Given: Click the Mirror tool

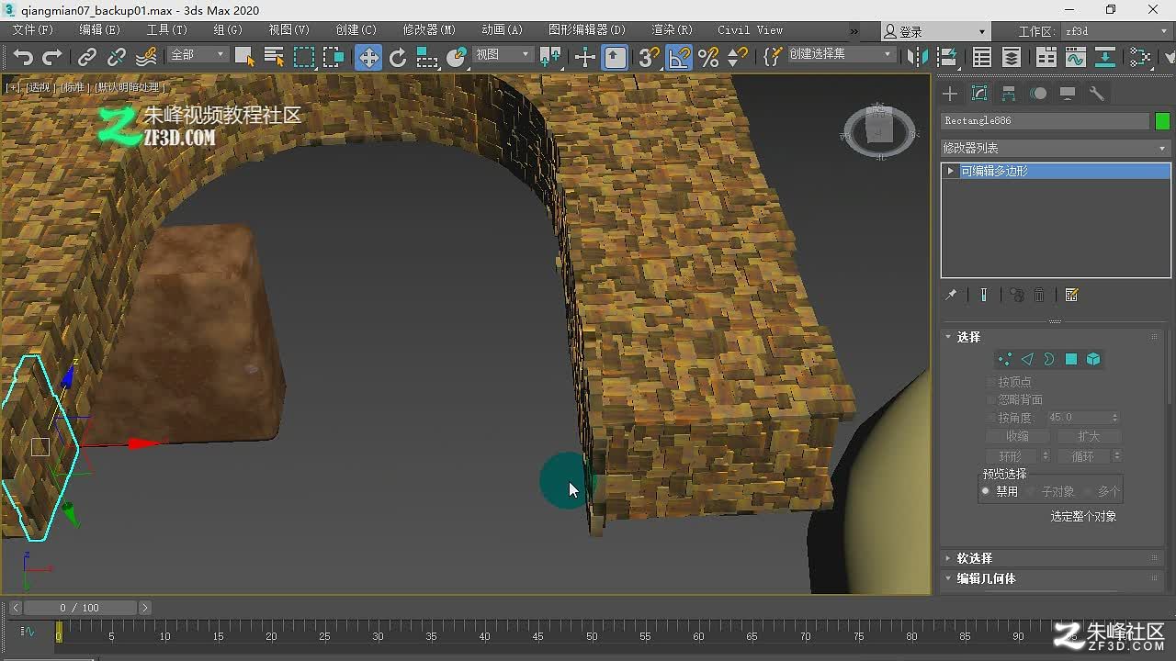Looking at the screenshot, I should [916, 57].
